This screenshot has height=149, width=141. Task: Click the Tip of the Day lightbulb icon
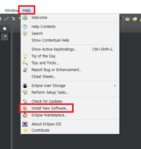click(x=25, y=56)
